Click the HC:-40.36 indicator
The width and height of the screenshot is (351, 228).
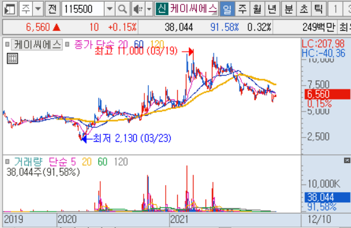coord(323,54)
